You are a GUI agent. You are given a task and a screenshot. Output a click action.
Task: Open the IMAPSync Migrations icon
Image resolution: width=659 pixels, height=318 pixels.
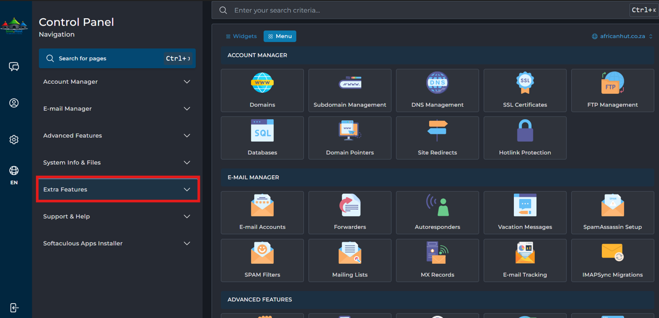click(613, 260)
